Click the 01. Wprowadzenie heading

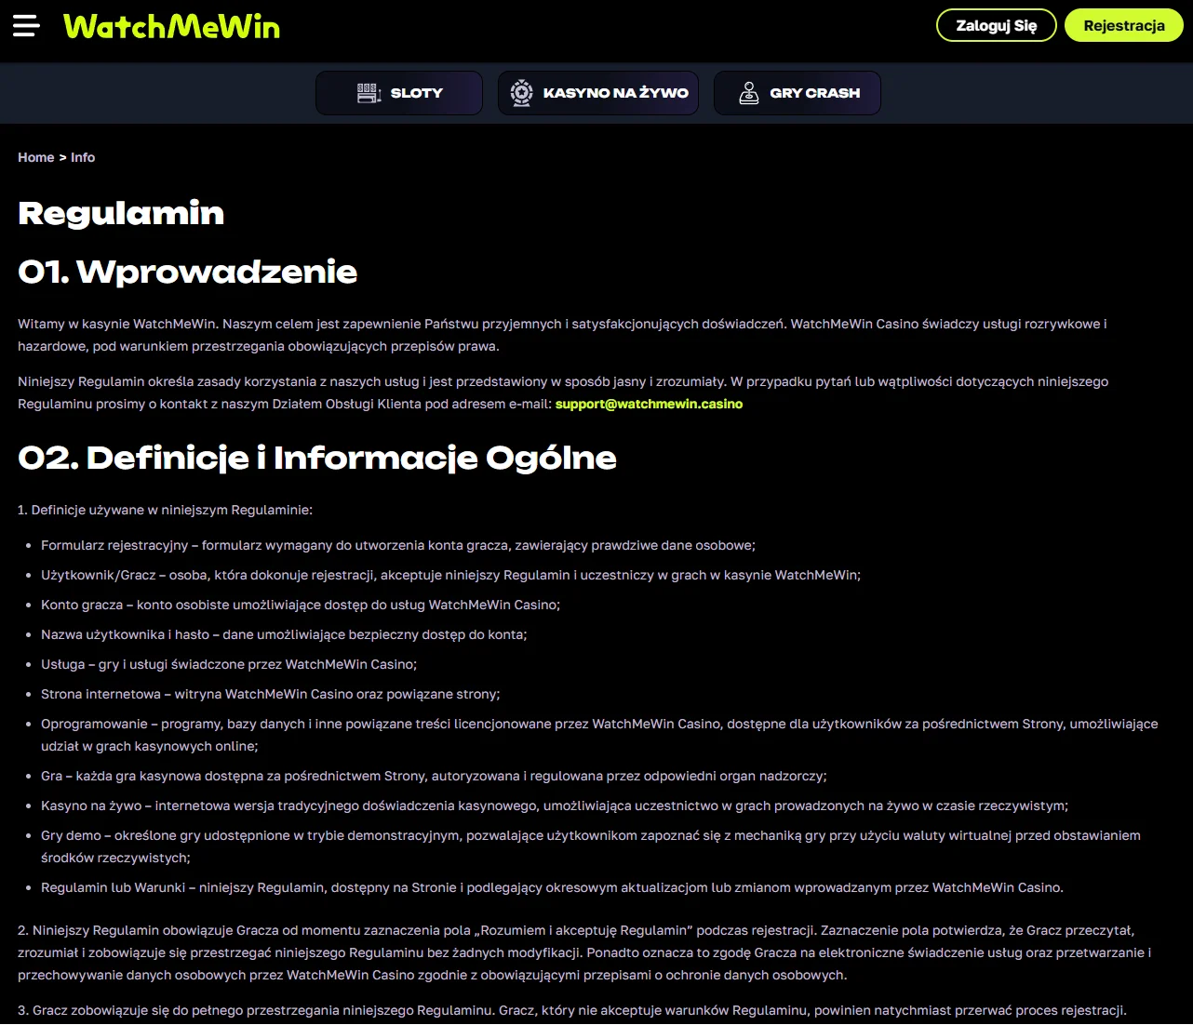(188, 272)
